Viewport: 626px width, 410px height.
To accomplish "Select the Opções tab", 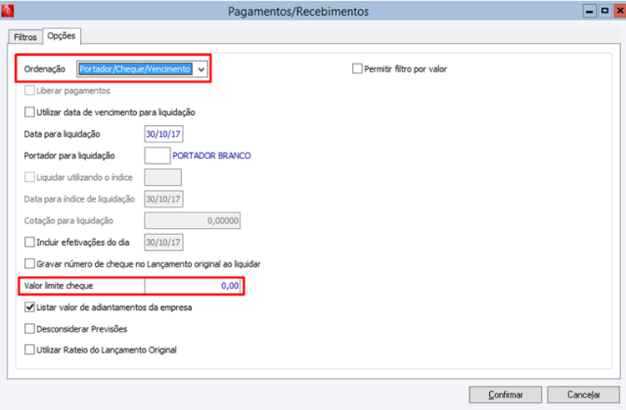I will (62, 36).
